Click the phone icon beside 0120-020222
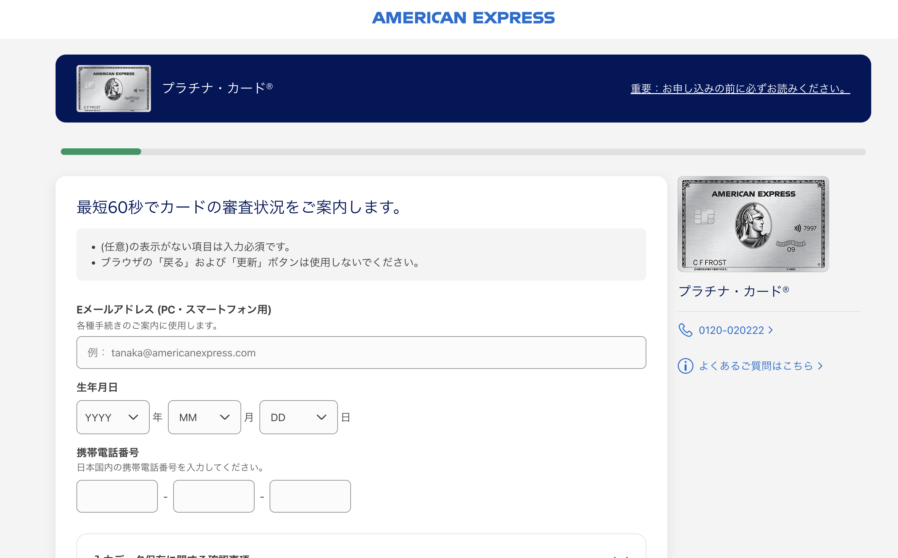 coord(685,330)
